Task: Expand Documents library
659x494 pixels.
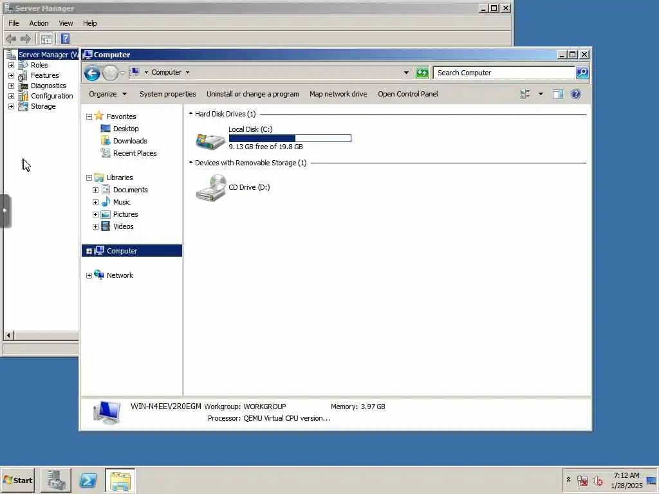Action: click(x=95, y=190)
